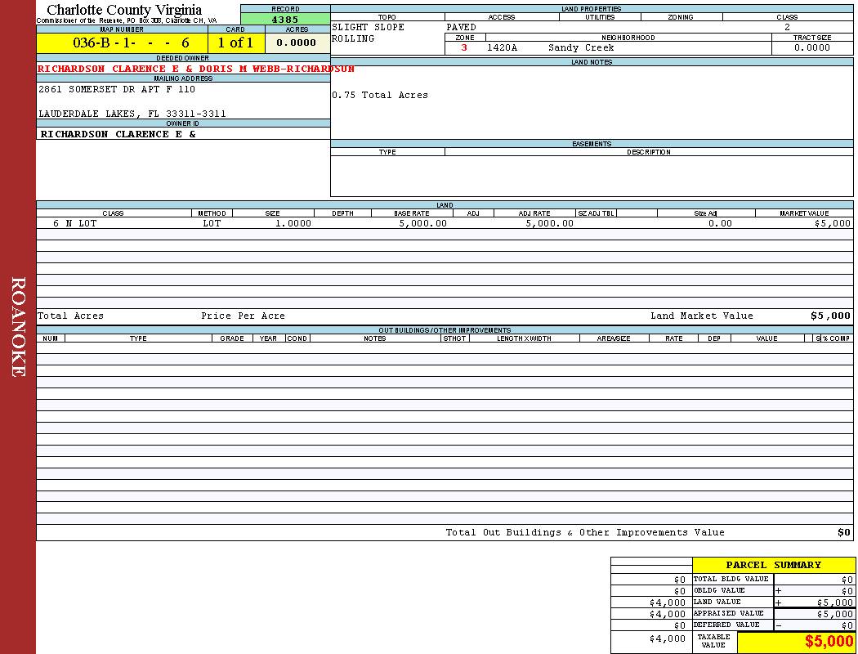Click the yellow Parcel Summary header
Image resolution: width=858 pixels, height=654 pixels.
pyautogui.click(x=773, y=565)
